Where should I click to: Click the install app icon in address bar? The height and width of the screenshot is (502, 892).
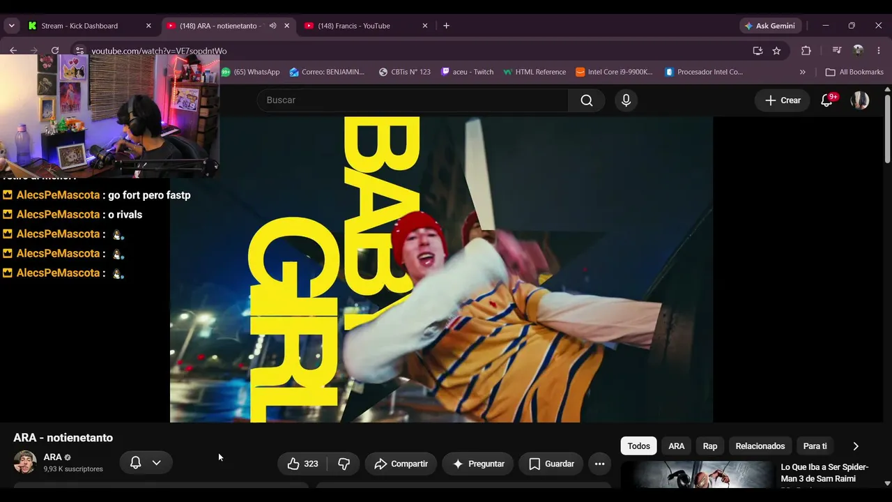coord(758,51)
